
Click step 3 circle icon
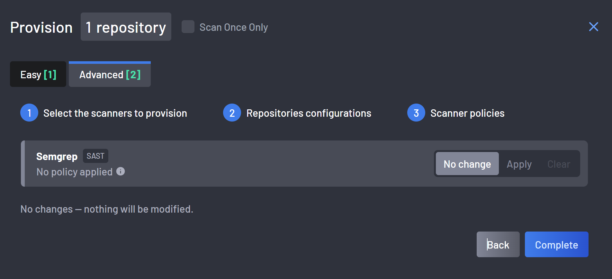[x=416, y=113]
